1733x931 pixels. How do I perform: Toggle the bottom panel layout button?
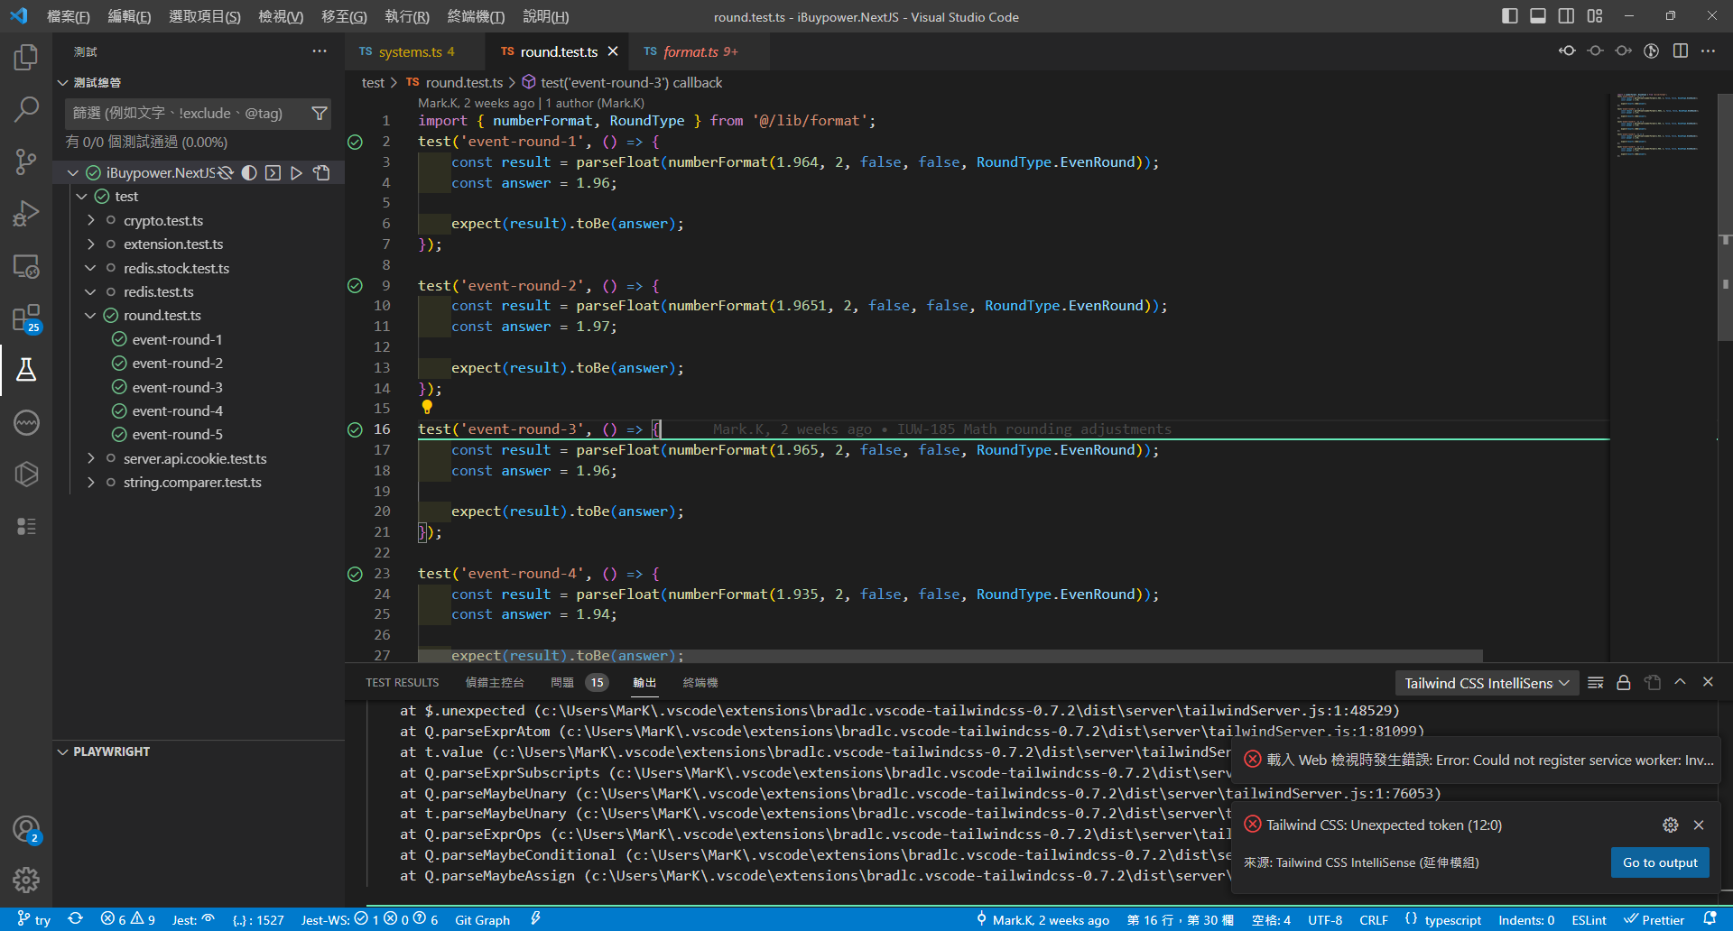coord(1538,16)
